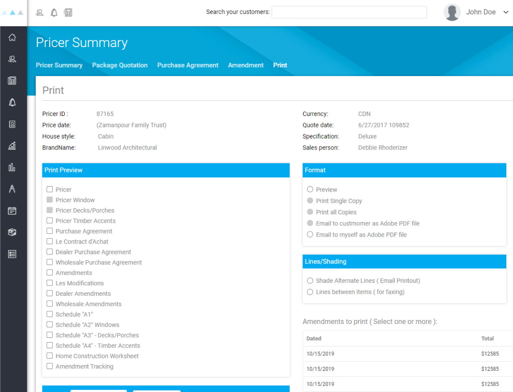The height and width of the screenshot is (392, 513).
Task: Check the Amendment Tracking checkbox
Action: [x=50, y=366]
